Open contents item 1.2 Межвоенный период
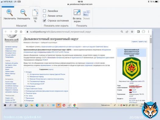 35,77
